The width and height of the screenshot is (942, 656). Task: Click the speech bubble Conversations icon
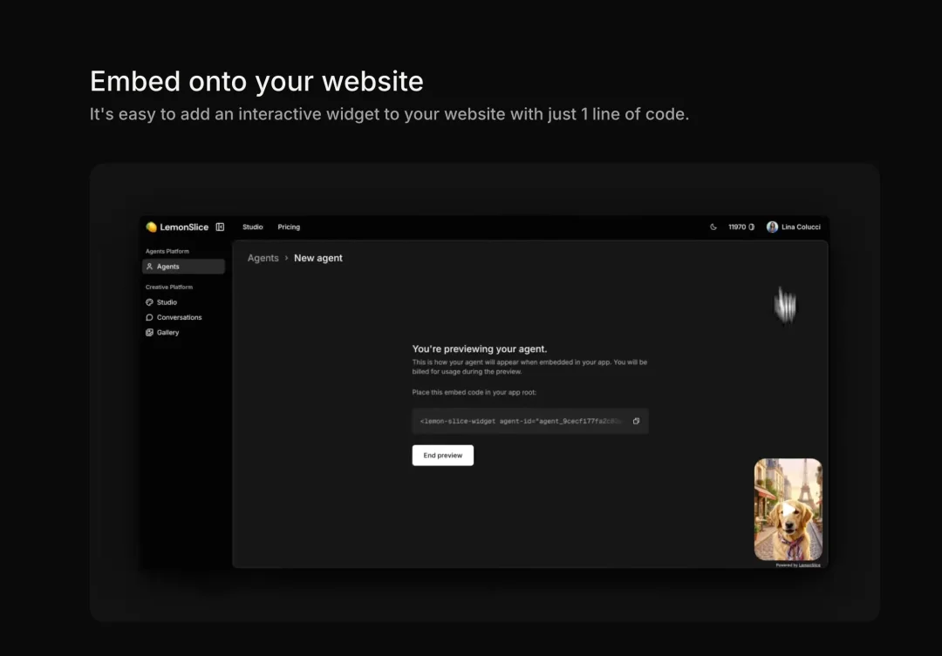[150, 317]
